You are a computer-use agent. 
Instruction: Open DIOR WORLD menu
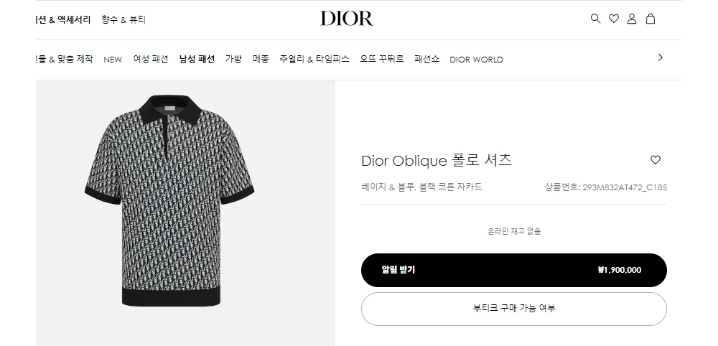click(476, 60)
